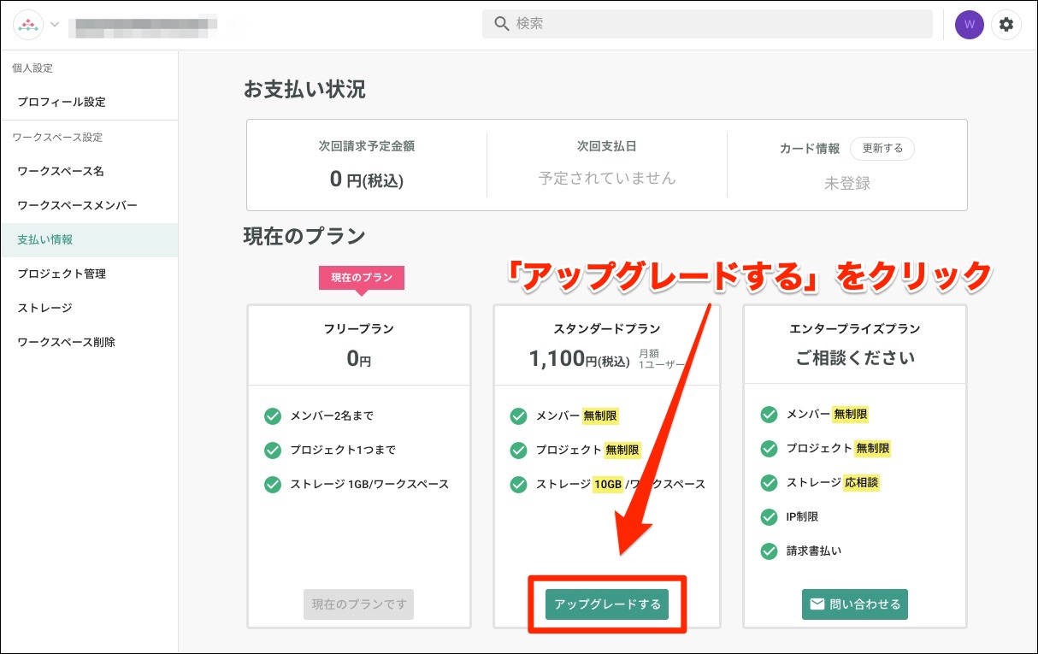Click the 現在のプランです button
Image resolution: width=1038 pixels, height=654 pixels.
(x=358, y=604)
